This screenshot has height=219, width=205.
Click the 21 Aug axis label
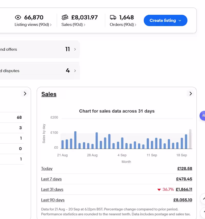[62, 155]
